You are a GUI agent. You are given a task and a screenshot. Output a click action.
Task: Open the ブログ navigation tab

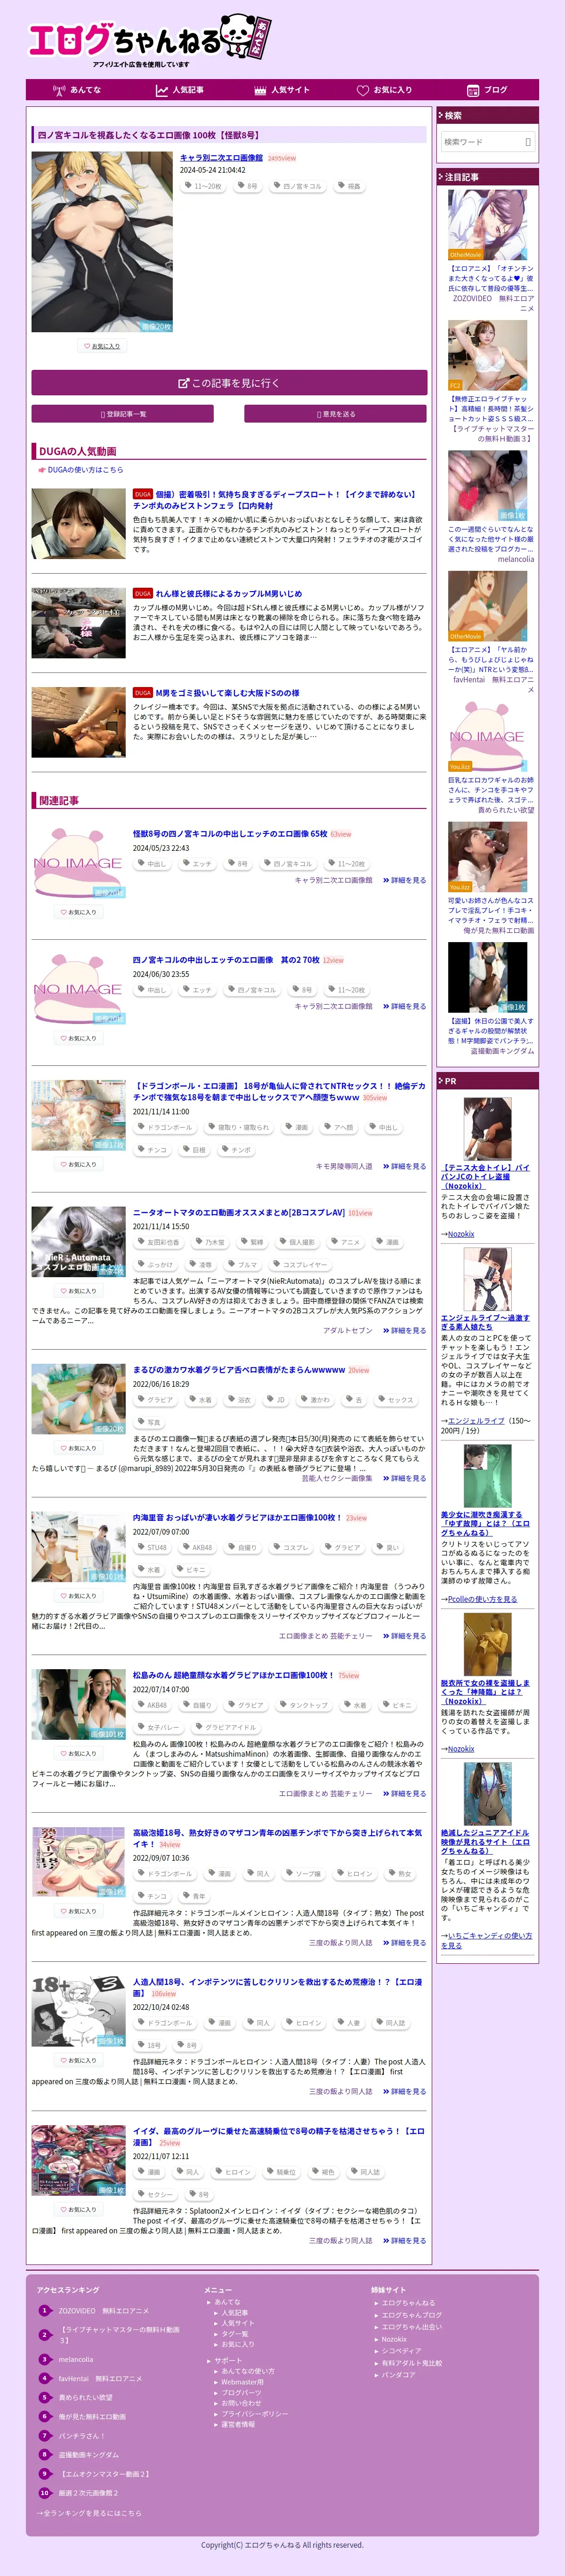(x=487, y=90)
